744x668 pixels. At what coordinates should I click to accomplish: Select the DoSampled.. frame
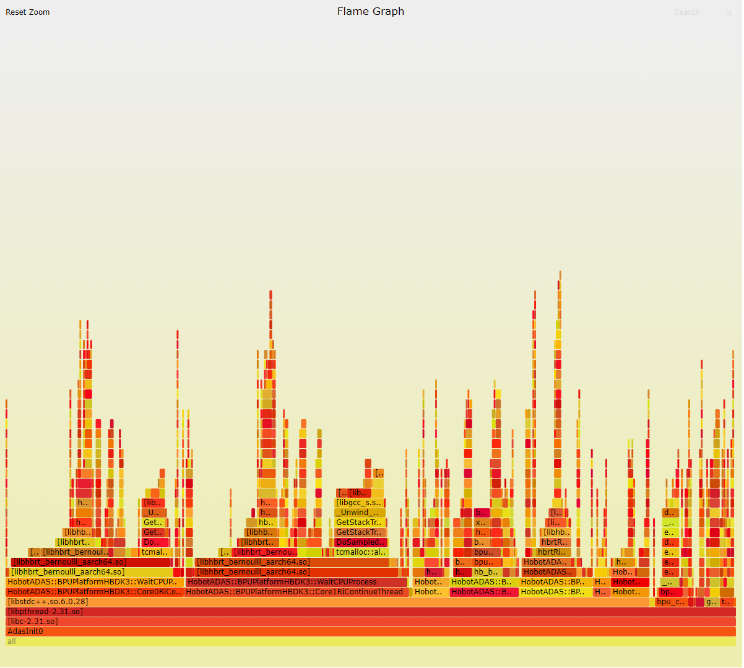coord(360,542)
